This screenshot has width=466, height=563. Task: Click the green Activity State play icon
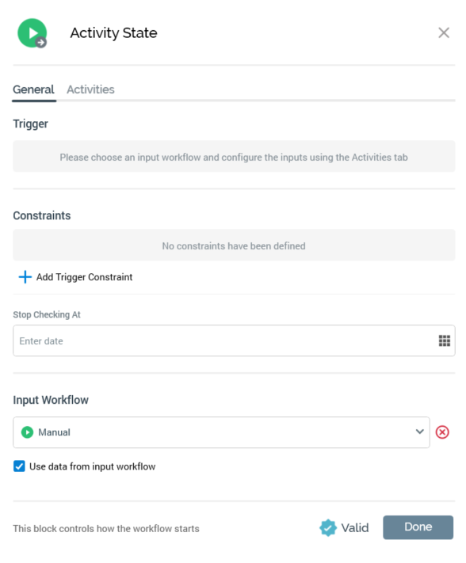coord(32,33)
